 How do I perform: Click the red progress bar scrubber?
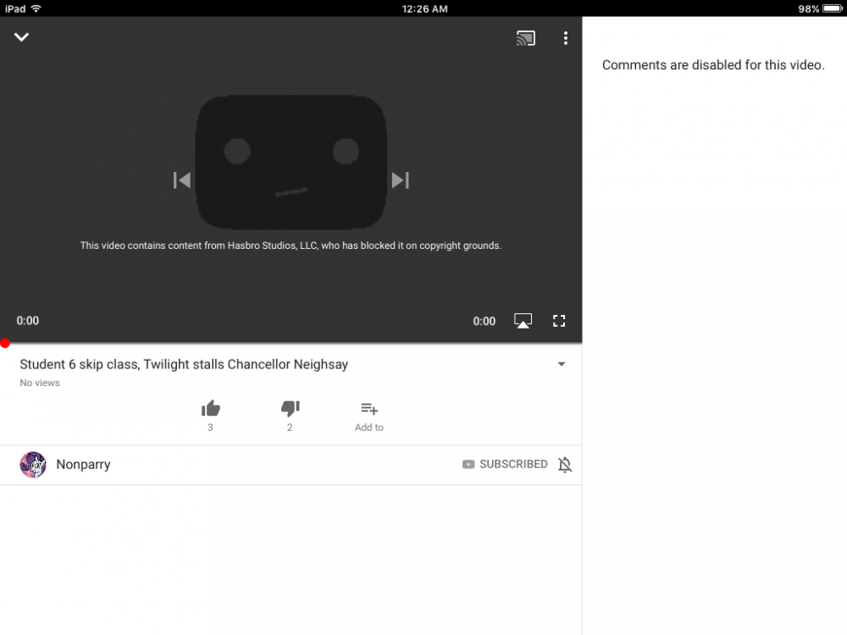coord(5,343)
